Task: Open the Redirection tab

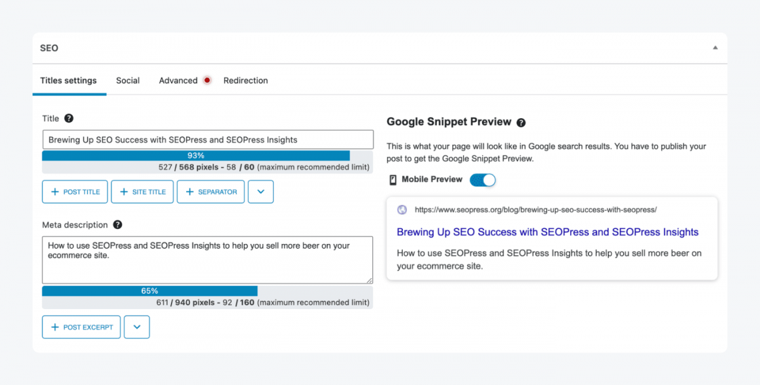Action: [x=246, y=80]
